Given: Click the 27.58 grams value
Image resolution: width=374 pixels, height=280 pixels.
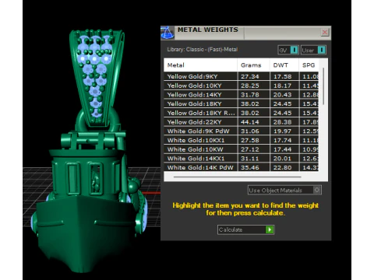Looking at the screenshot, I should tap(250, 140).
